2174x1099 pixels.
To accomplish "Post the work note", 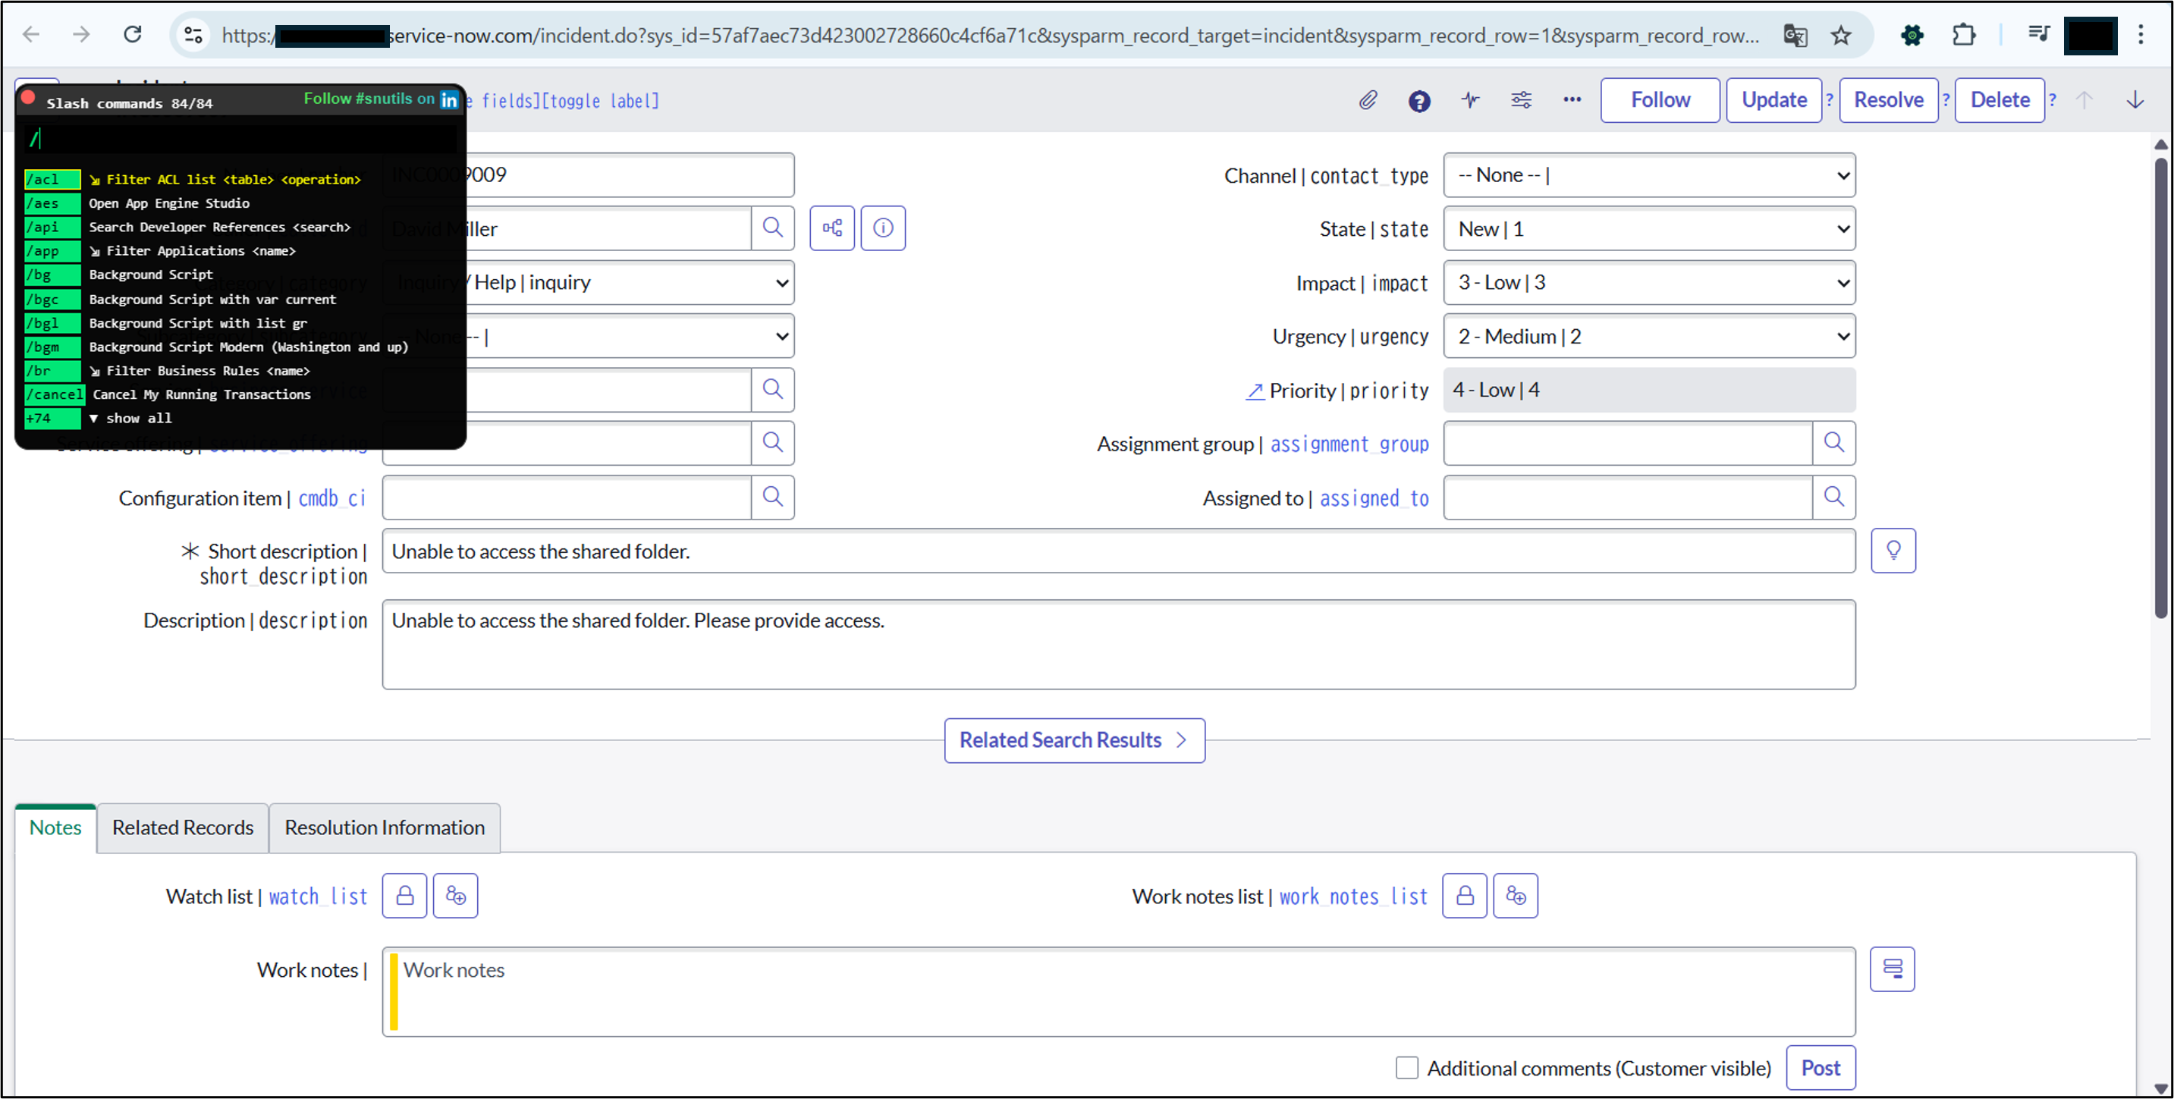I will (x=1821, y=1068).
